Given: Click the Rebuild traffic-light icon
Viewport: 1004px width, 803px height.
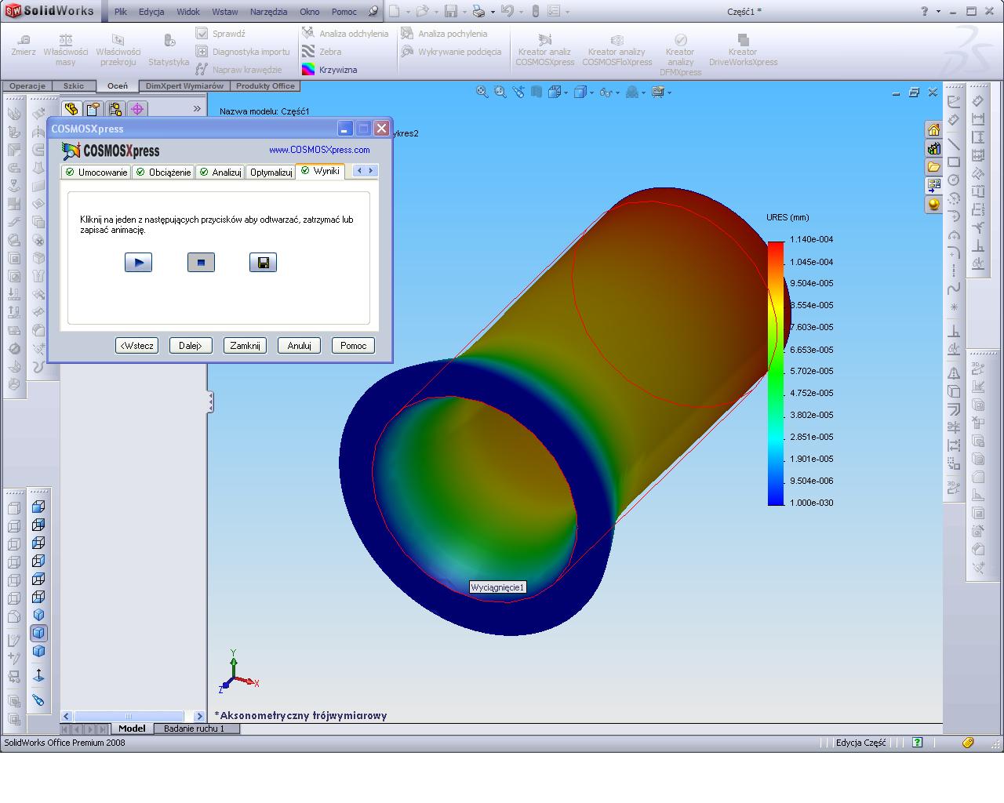Looking at the screenshot, I should pyautogui.click(x=536, y=12).
